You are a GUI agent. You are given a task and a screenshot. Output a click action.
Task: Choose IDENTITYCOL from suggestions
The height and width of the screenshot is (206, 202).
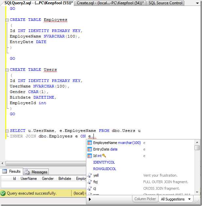click(x=104, y=162)
